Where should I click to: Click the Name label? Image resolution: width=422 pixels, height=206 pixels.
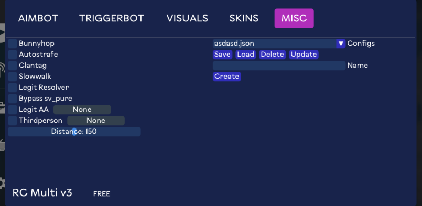[x=358, y=66]
